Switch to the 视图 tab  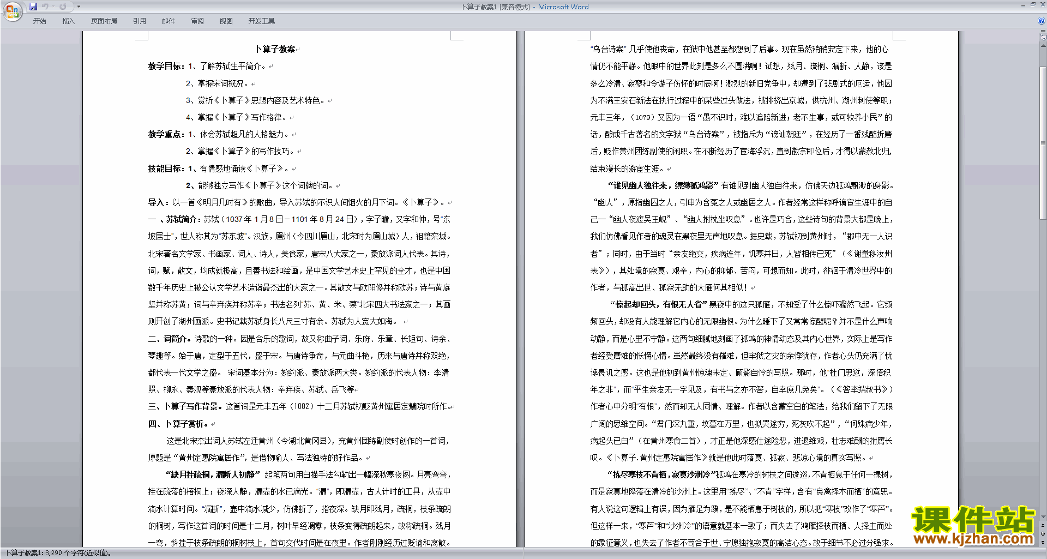point(226,21)
